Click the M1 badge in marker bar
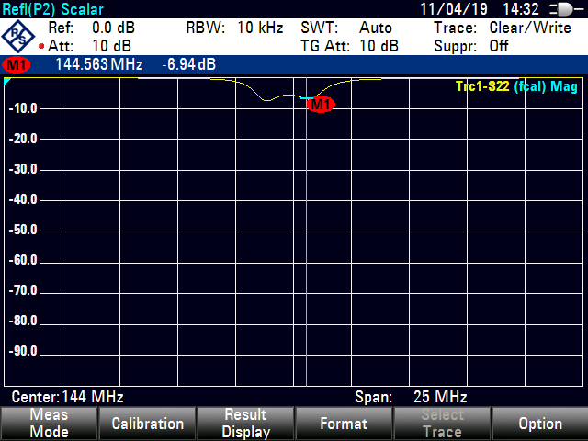 [x=16, y=65]
